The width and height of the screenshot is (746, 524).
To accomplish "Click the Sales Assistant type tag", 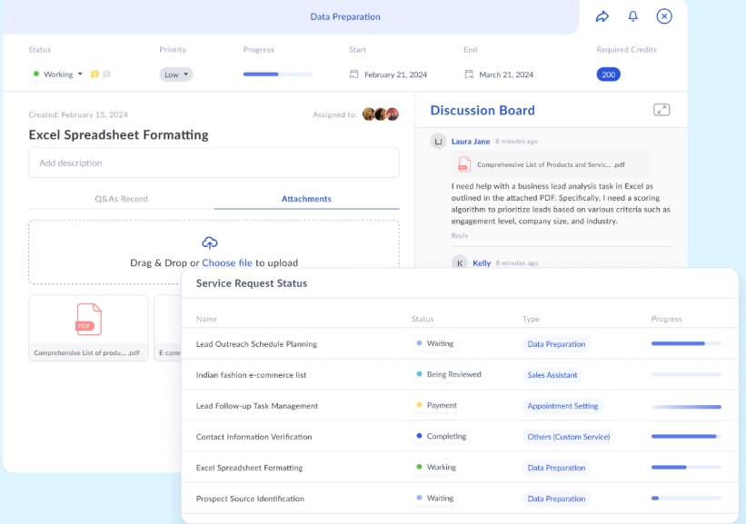I will 552,375.
